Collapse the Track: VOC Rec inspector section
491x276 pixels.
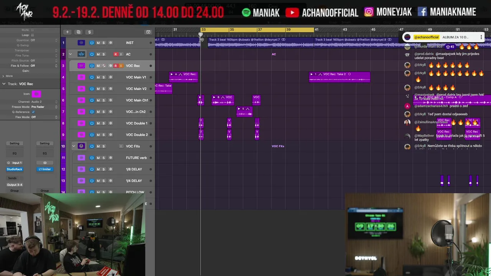pyautogui.click(x=4, y=84)
